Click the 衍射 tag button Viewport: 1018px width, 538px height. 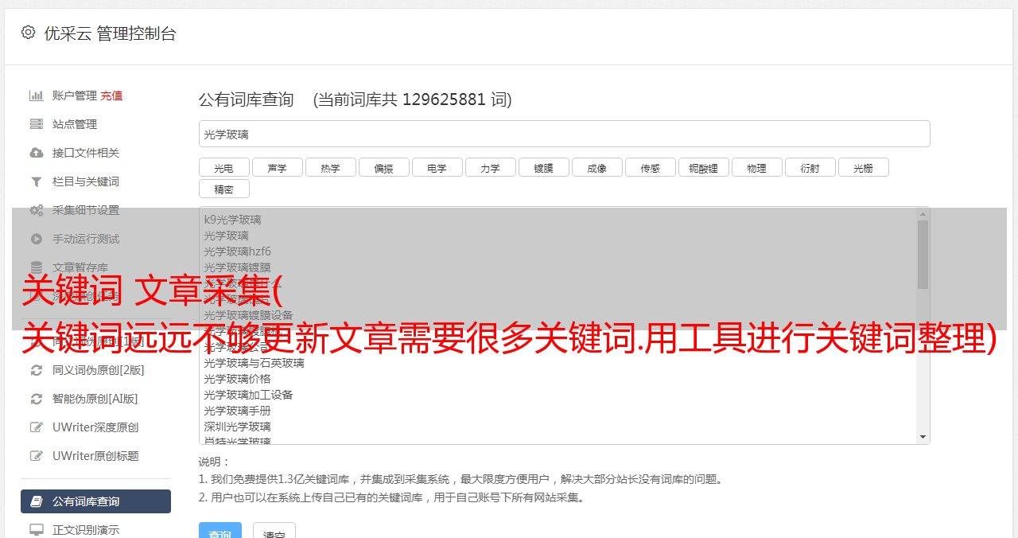pyautogui.click(x=810, y=167)
